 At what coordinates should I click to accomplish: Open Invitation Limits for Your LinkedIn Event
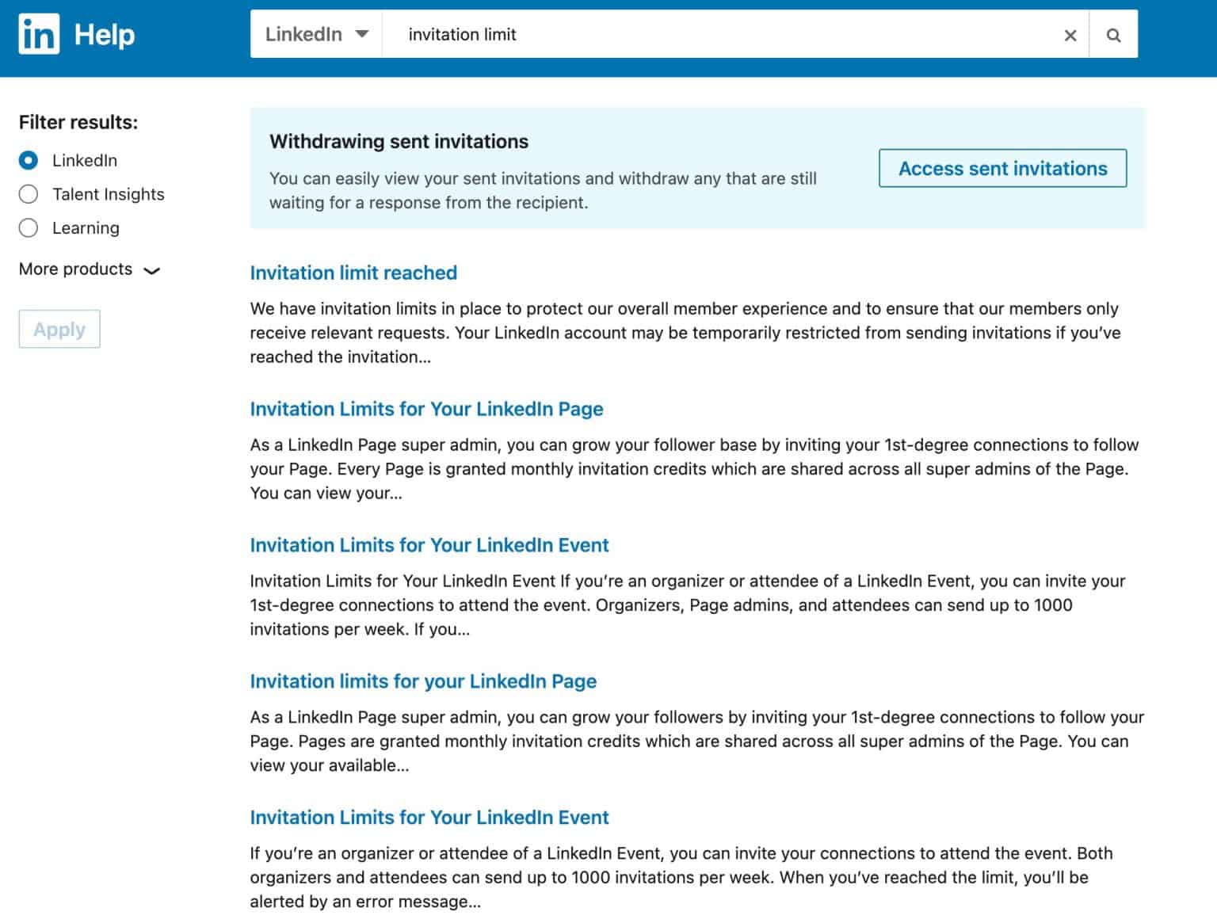[429, 545]
